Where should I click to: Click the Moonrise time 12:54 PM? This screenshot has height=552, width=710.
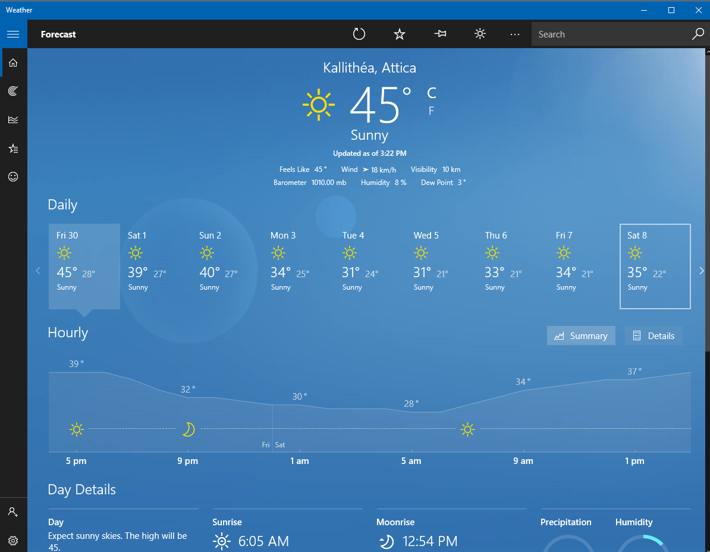430,541
